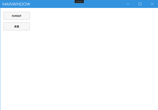
Task: Select the square maximize icon in title bar
Action: point(140,4)
